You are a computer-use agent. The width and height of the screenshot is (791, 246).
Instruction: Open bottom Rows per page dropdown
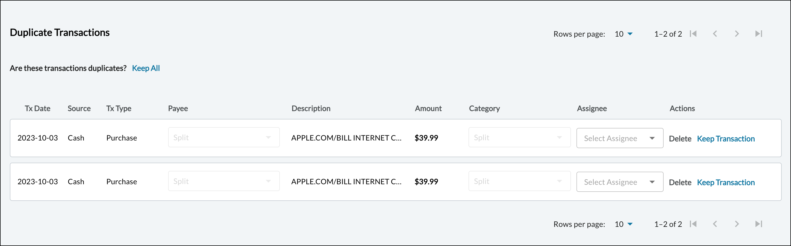624,224
